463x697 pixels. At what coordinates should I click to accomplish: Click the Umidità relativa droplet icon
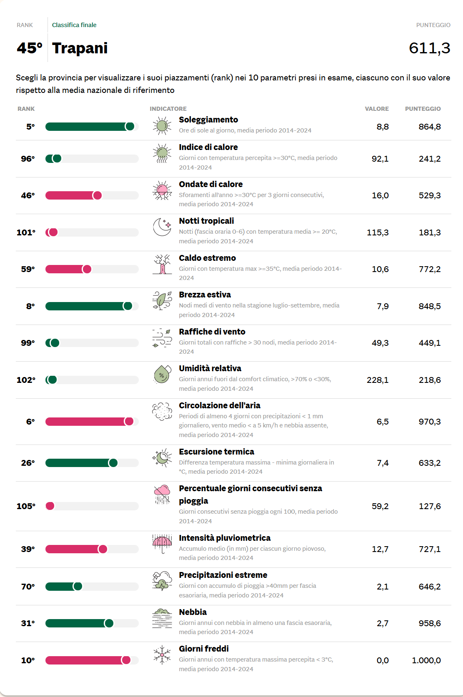click(162, 374)
